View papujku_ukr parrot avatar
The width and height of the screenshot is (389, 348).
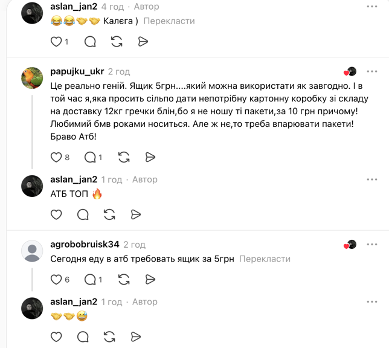[32, 78]
